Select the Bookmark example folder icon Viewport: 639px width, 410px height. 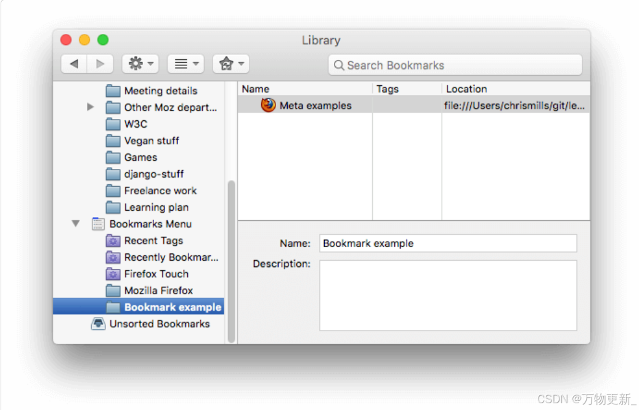113,307
